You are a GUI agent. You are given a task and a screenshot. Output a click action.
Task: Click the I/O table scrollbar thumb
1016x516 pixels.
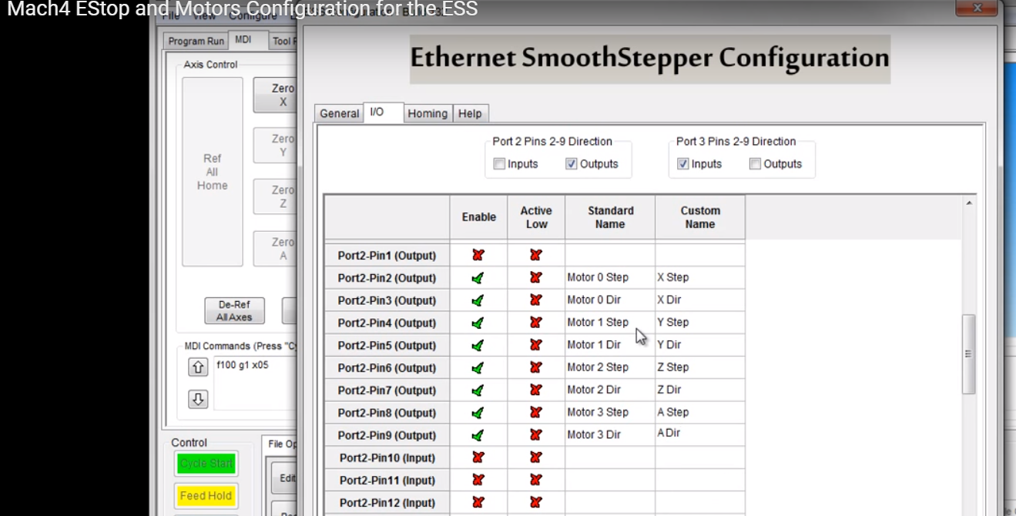[x=969, y=354]
